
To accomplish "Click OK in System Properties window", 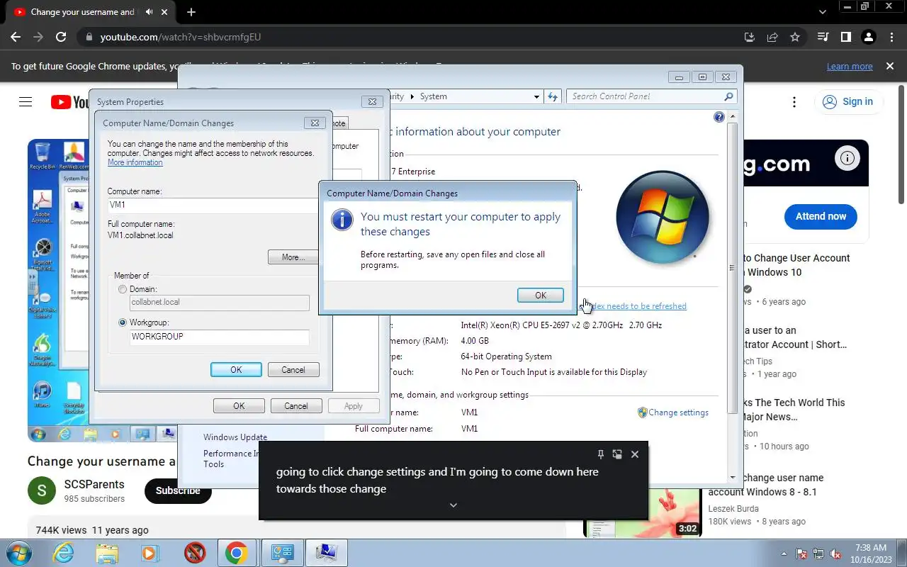I will (239, 406).
